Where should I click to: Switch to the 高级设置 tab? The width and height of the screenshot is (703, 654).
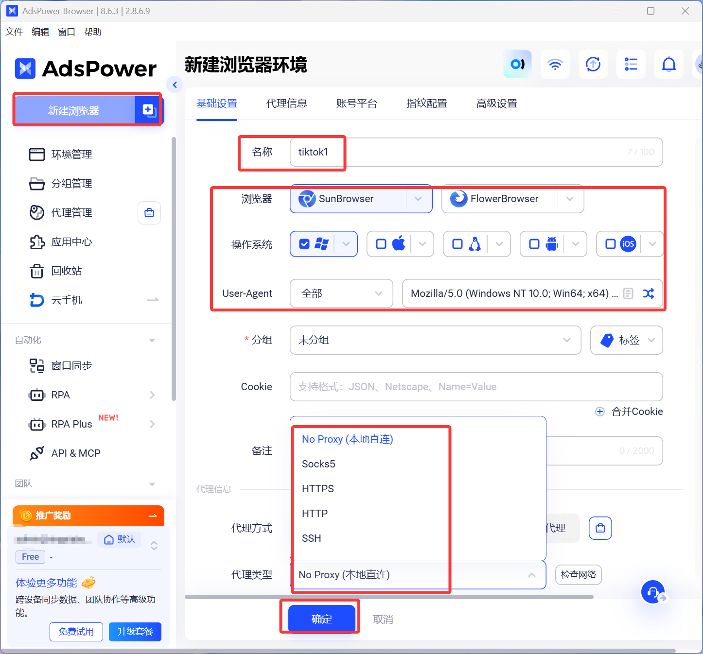pyautogui.click(x=497, y=103)
